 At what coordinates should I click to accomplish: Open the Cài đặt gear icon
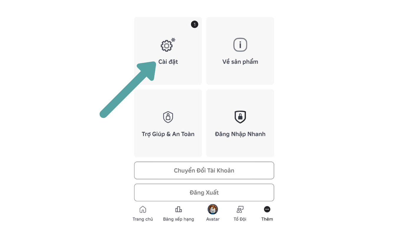(168, 45)
